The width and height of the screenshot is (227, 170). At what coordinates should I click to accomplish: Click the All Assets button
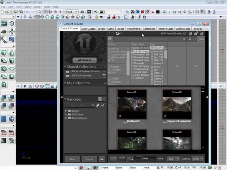point(84,60)
